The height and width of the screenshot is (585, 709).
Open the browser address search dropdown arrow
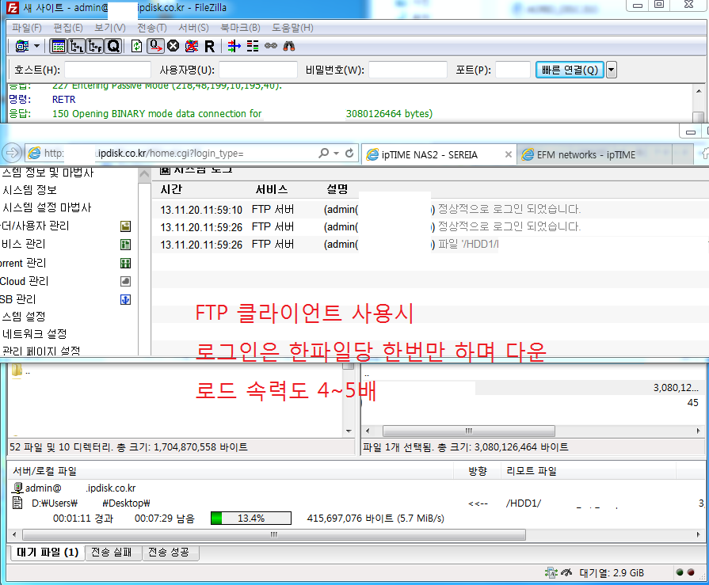coord(336,154)
